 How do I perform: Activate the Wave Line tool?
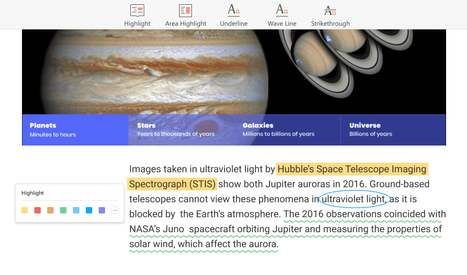(x=282, y=16)
